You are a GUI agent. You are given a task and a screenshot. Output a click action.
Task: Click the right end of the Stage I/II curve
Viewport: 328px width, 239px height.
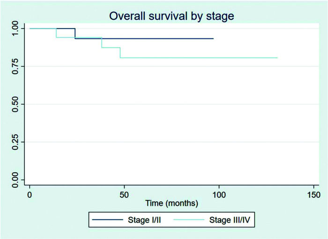click(x=213, y=39)
